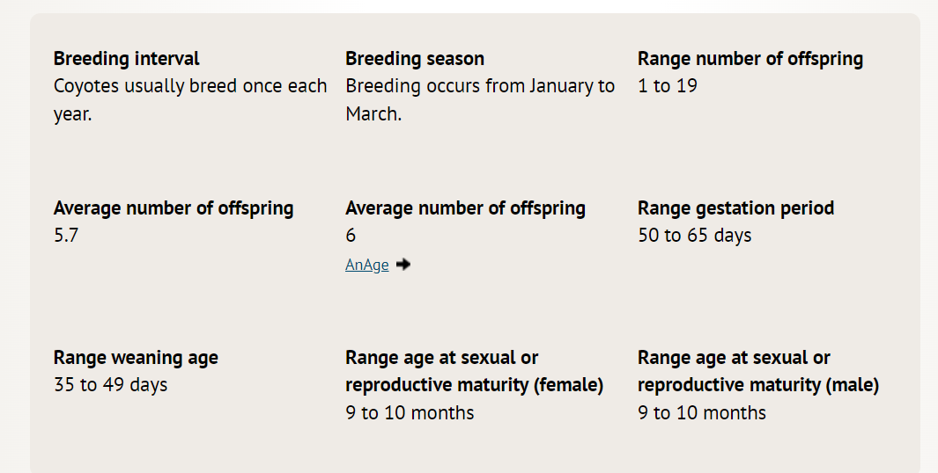Click the text Breeding occurs from January to March
Viewport: 938px width, 473px height.
click(x=480, y=99)
